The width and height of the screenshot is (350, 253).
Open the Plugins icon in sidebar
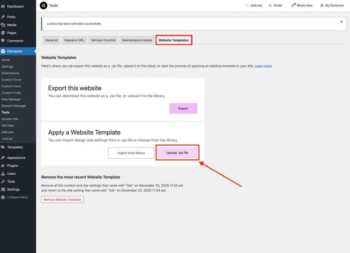coord(3,166)
